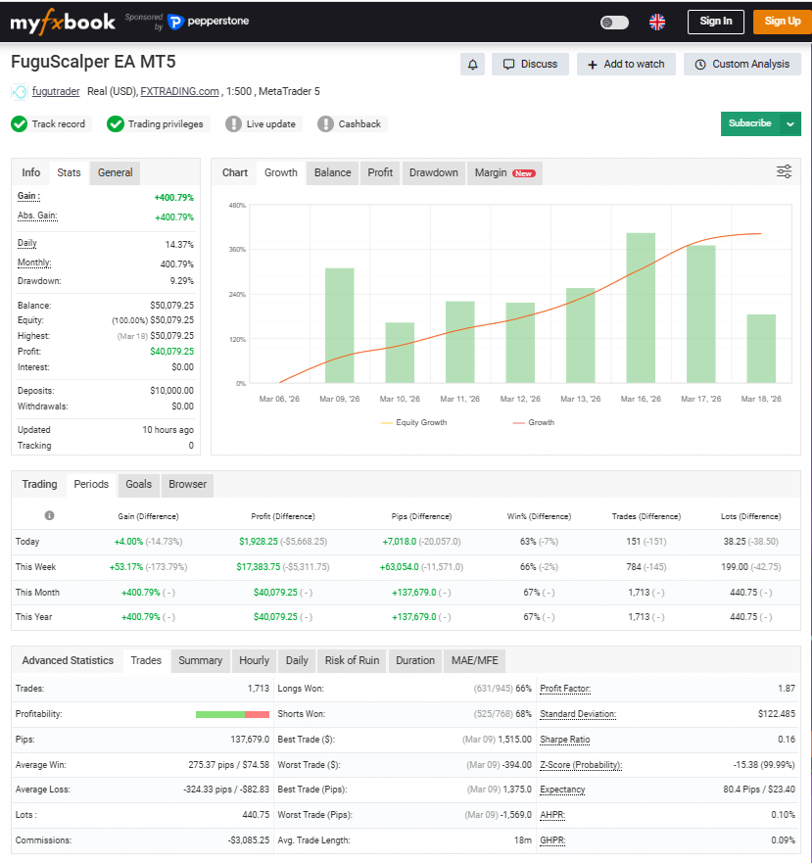
Task: Click the Mar 09 growth bar
Action: pyautogui.click(x=340, y=325)
